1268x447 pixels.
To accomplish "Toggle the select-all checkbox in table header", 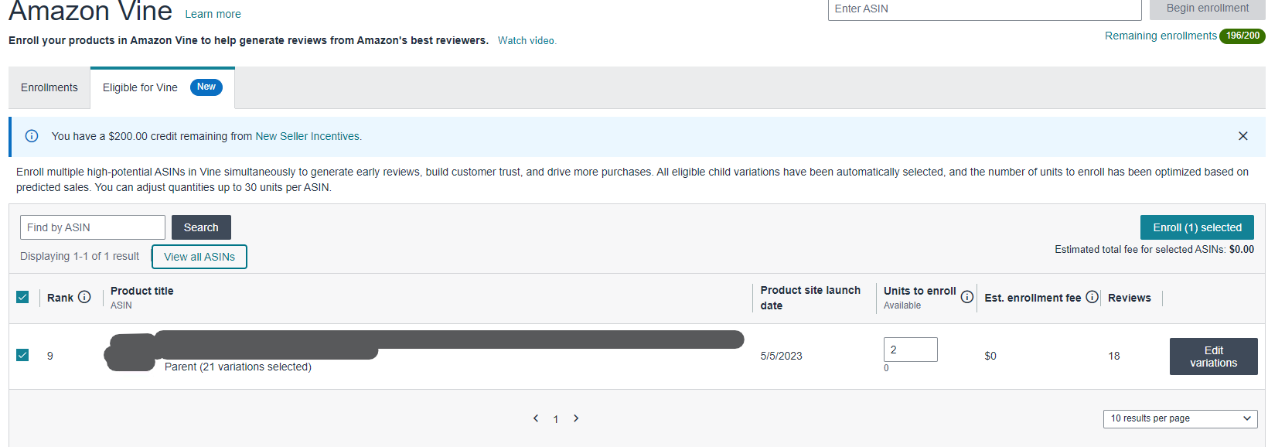I will (x=22, y=297).
